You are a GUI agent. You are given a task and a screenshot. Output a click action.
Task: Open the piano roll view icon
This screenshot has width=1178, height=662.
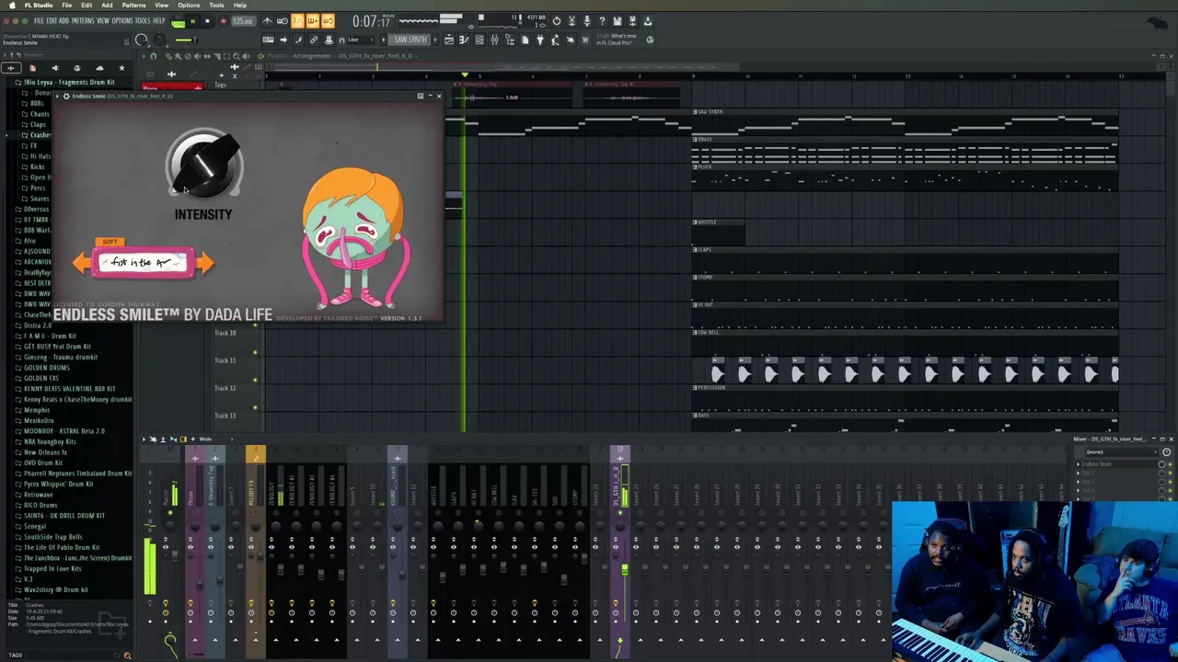coord(464,40)
